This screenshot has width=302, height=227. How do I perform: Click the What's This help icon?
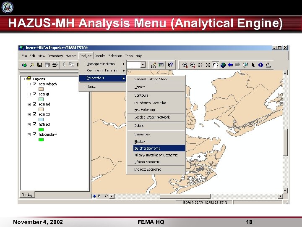coord(170,65)
